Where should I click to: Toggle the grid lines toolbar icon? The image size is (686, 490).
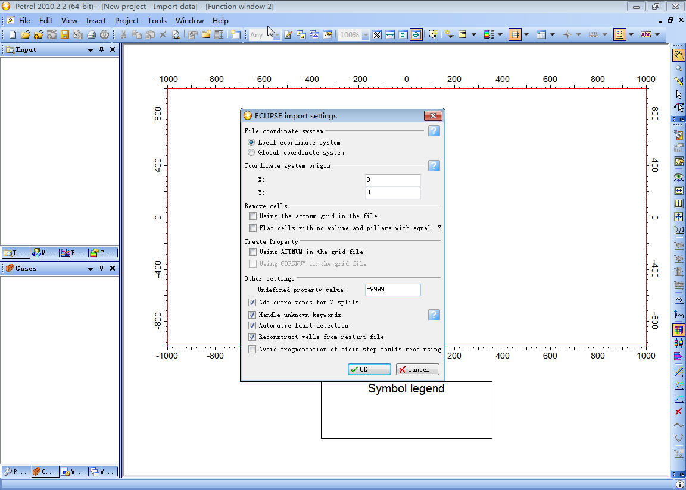click(x=515, y=35)
